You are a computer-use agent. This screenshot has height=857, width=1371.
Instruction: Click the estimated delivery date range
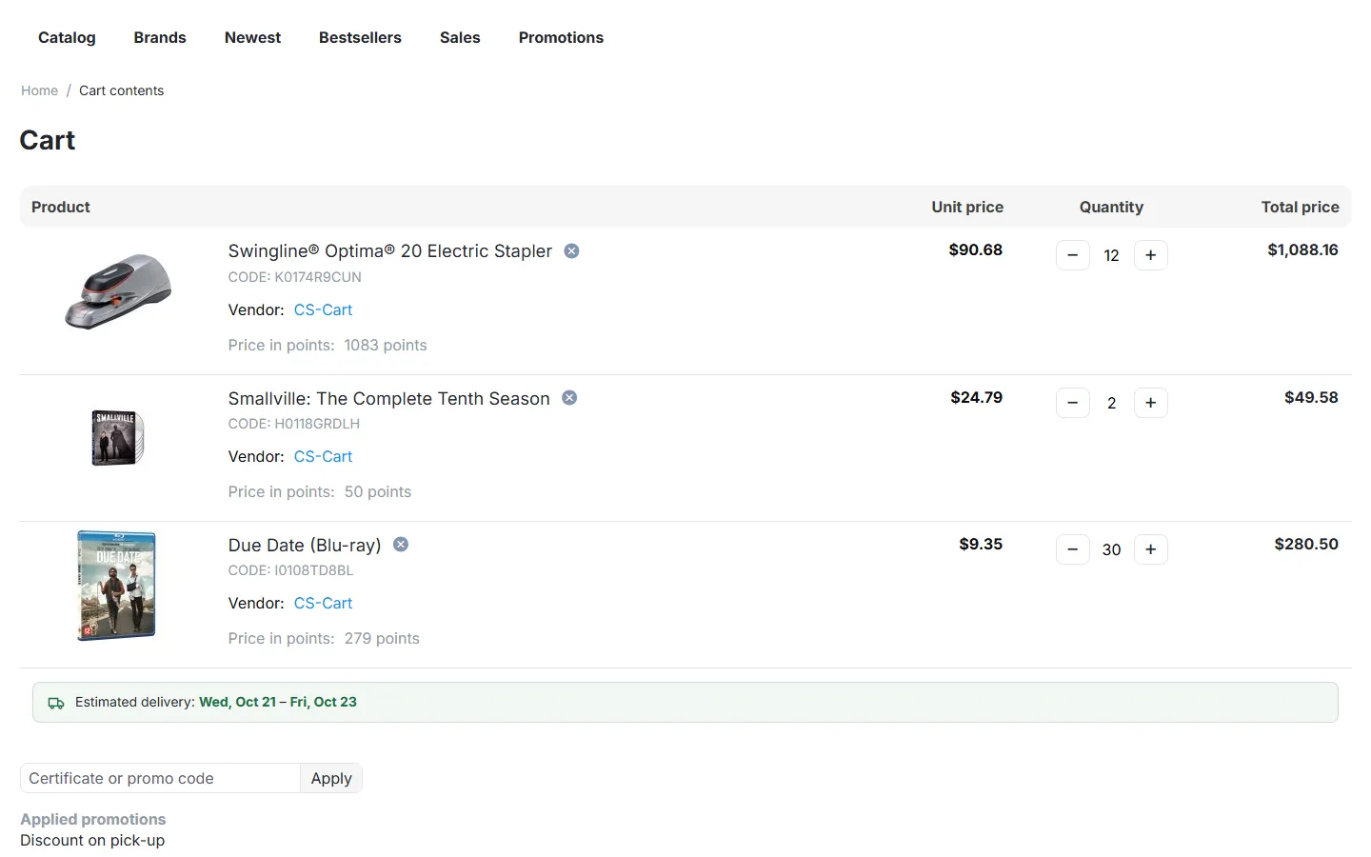click(x=278, y=702)
